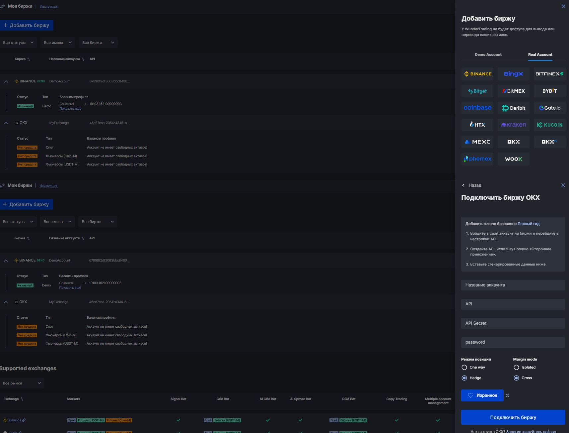Viewport: 569px width, 433px height.
Task: Choose the Phemex exchange logo tile
Action: (x=477, y=159)
